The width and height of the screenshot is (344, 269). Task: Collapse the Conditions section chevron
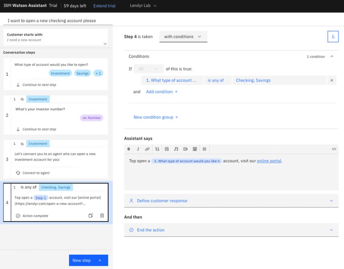(332, 56)
